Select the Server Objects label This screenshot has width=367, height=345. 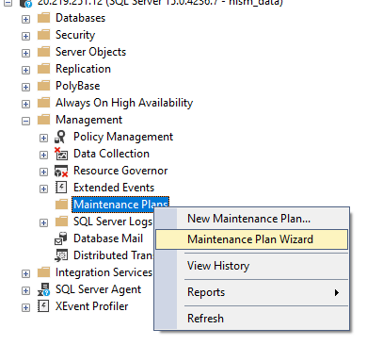click(90, 52)
